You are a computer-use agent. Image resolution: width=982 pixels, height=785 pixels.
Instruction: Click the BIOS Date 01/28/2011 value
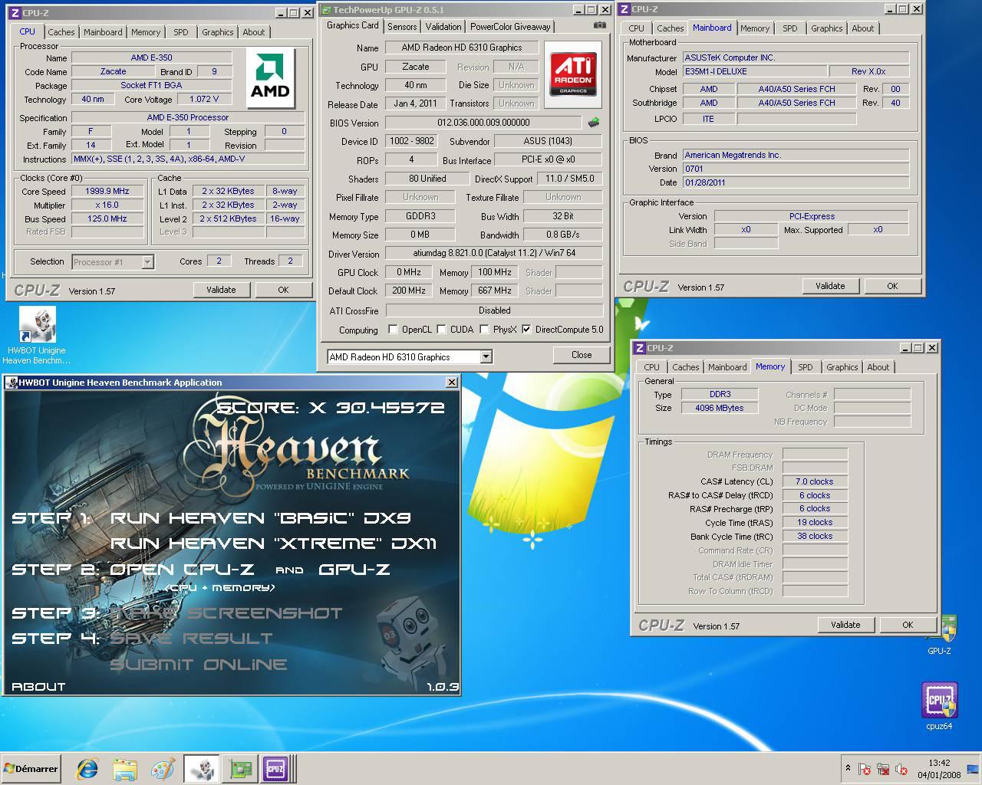tap(796, 182)
